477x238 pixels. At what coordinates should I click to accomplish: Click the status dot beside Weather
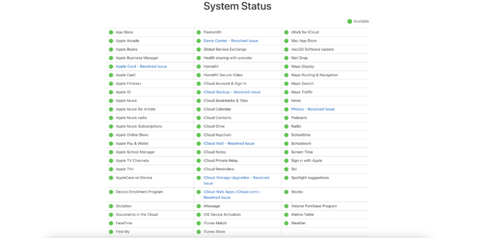tap(286, 223)
